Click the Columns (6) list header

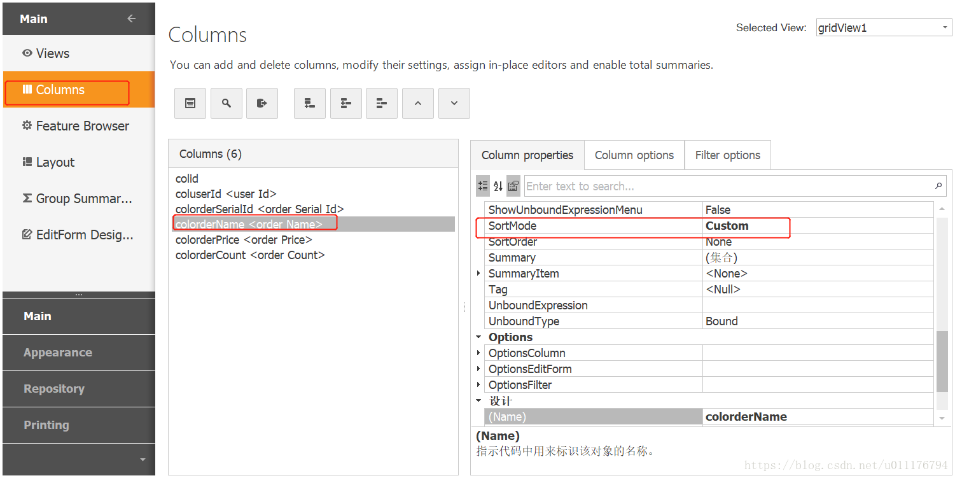tap(313, 154)
